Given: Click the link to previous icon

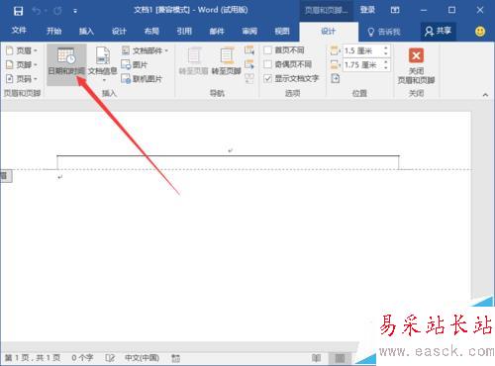Looking at the screenshot, I should (x=249, y=78).
